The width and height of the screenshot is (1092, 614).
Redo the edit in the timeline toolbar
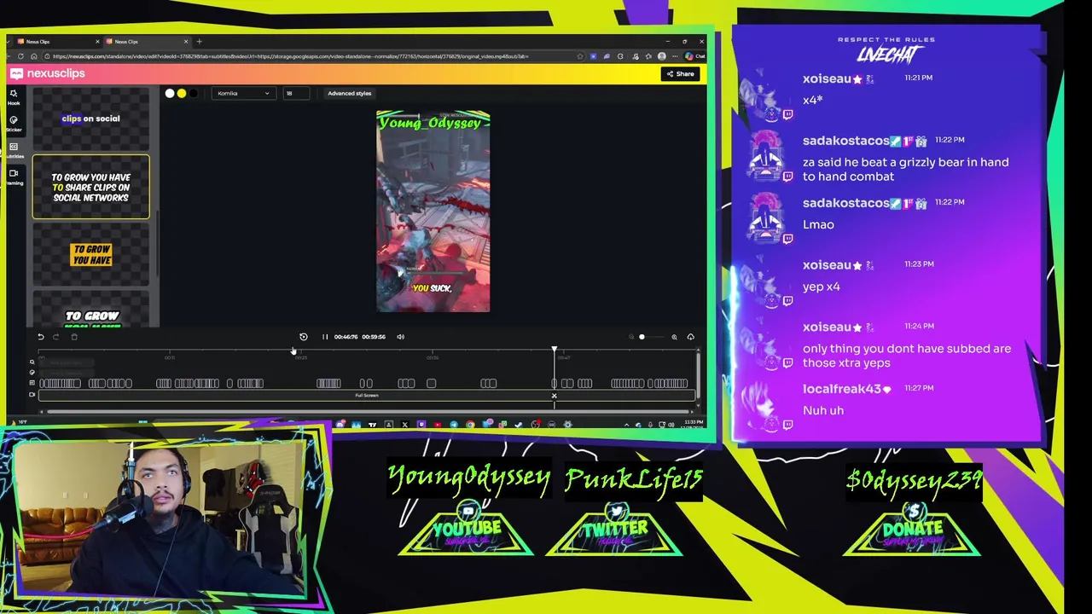56,337
